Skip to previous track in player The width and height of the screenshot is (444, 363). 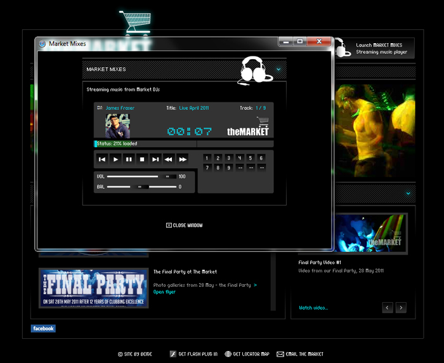click(x=102, y=159)
